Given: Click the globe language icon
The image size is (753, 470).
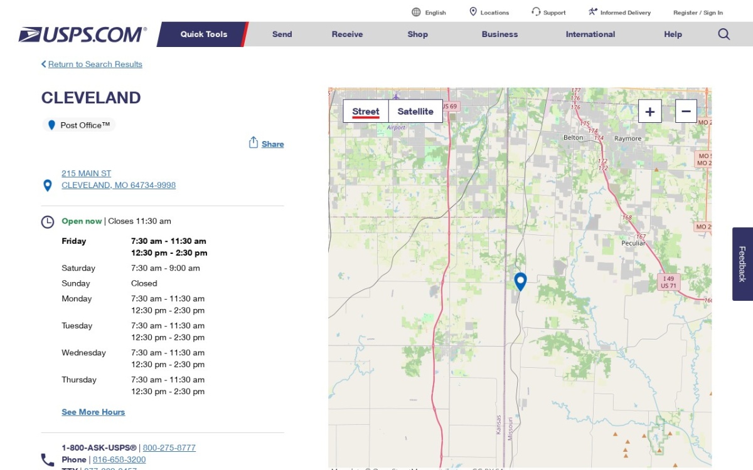Looking at the screenshot, I should [x=416, y=12].
